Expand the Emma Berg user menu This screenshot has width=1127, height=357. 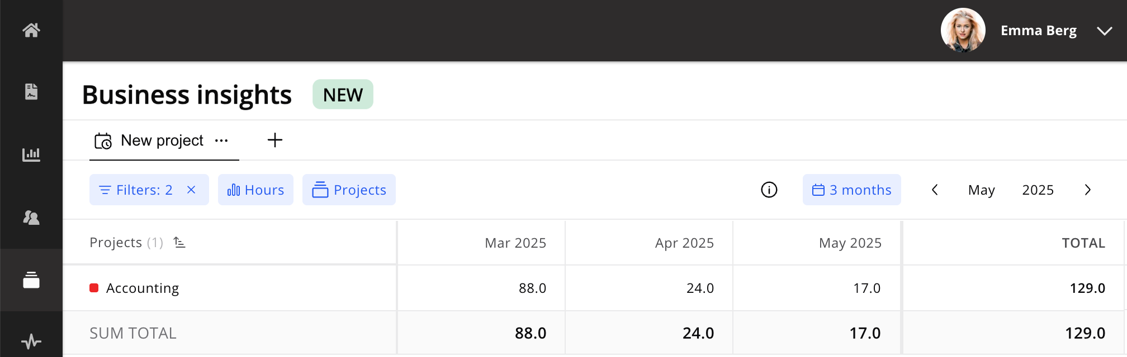[1104, 31]
